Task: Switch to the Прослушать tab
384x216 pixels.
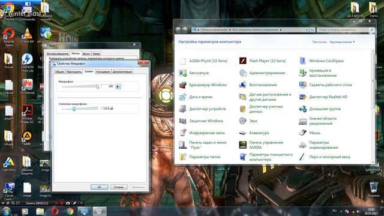Action: (x=74, y=71)
